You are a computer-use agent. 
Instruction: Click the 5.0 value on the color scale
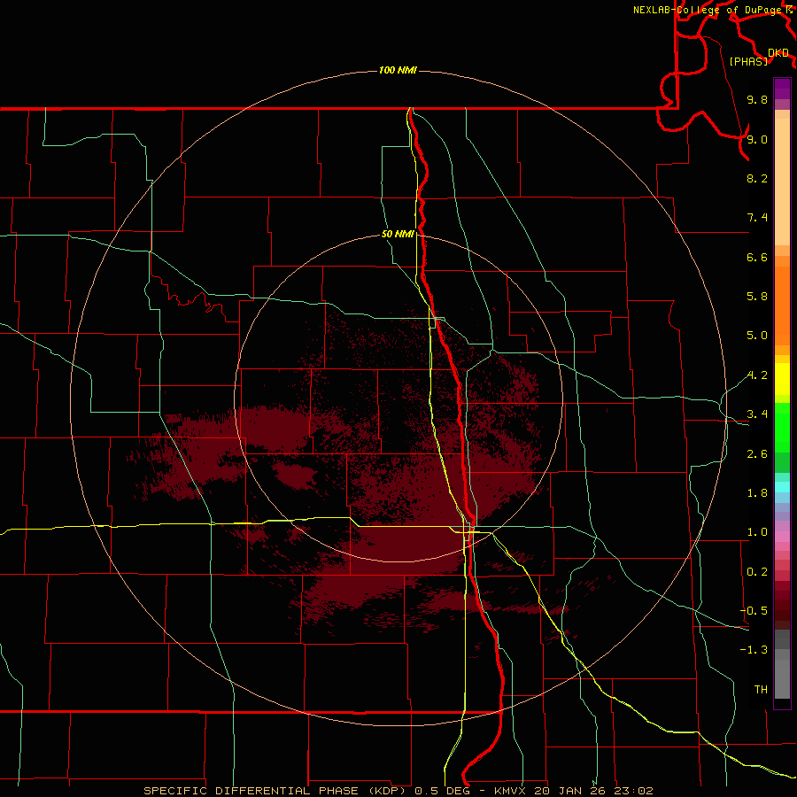pos(757,336)
